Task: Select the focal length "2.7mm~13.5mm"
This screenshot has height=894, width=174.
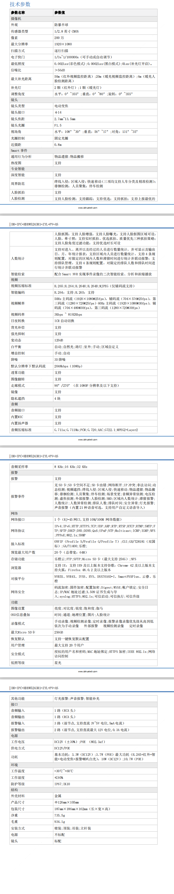Action: (x=65, y=119)
